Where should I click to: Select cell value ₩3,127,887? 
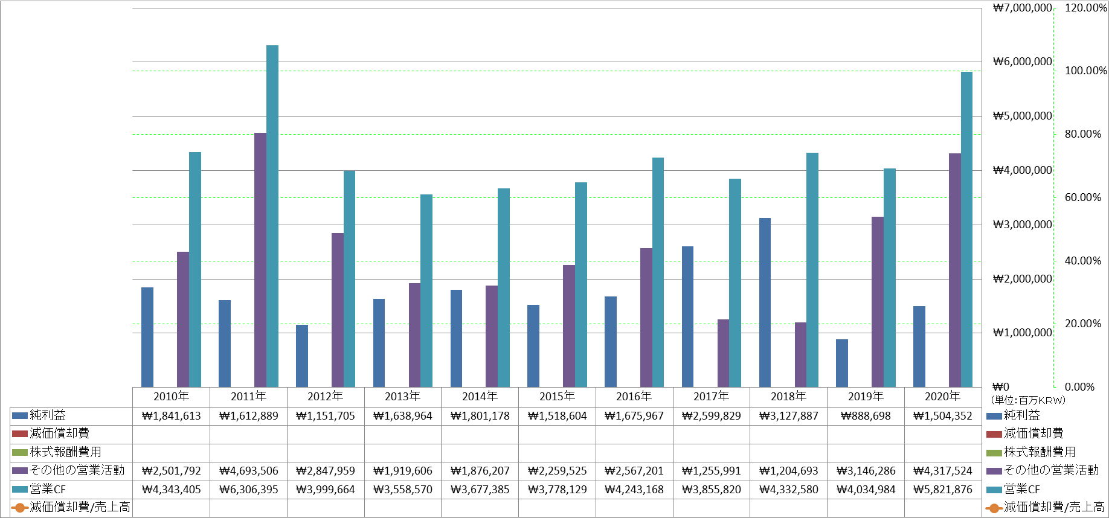[x=788, y=416]
